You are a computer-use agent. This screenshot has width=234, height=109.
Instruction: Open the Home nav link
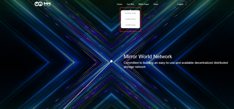120,4
